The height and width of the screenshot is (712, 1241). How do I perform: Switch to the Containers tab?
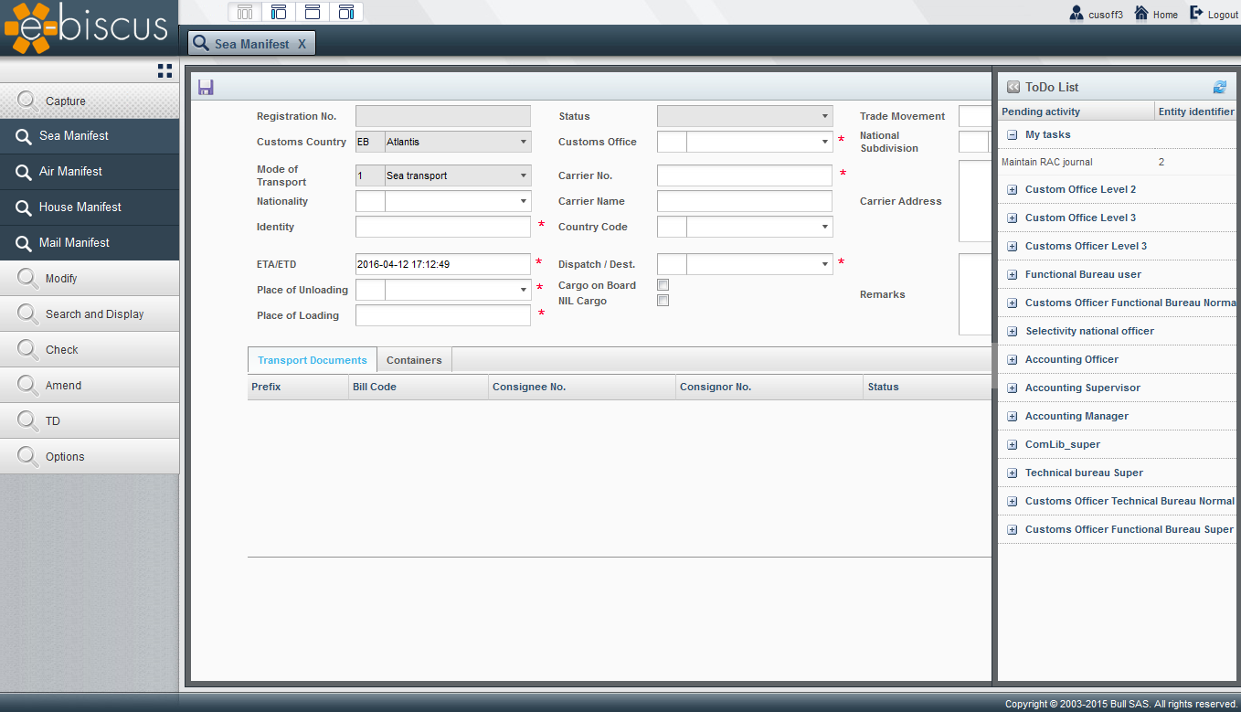click(414, 360)
